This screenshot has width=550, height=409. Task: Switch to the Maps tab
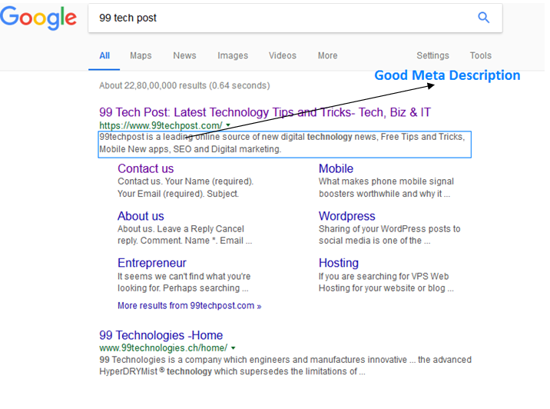[141, 55]
